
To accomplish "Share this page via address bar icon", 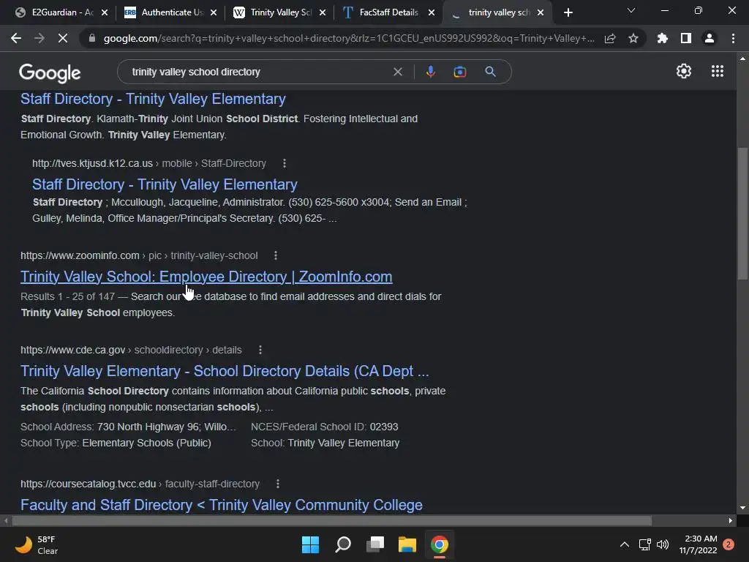I will click(610, 38).
